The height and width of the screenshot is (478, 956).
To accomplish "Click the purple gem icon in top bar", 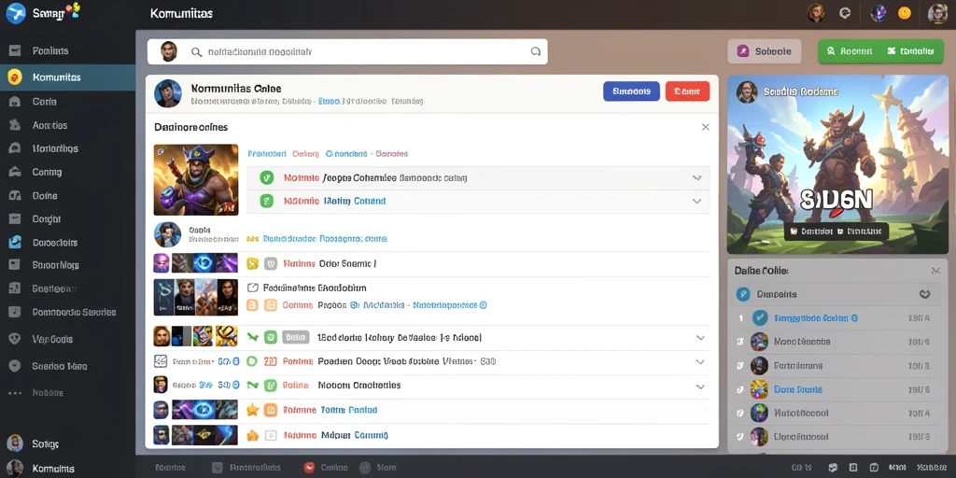I will coord(878,13).
